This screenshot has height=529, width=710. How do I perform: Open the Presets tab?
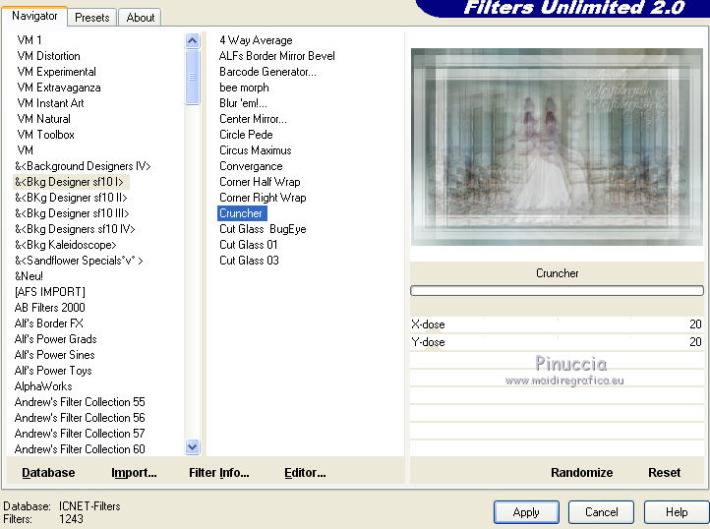[x=91, y=18]
